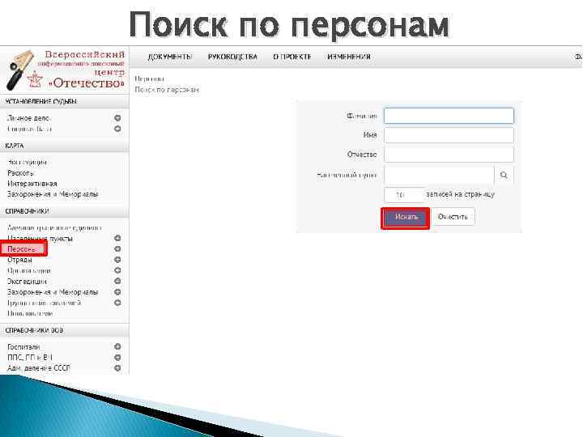Focus the Фамилия input field
Viewport: 583px width, 437px height.
point(449,116)
